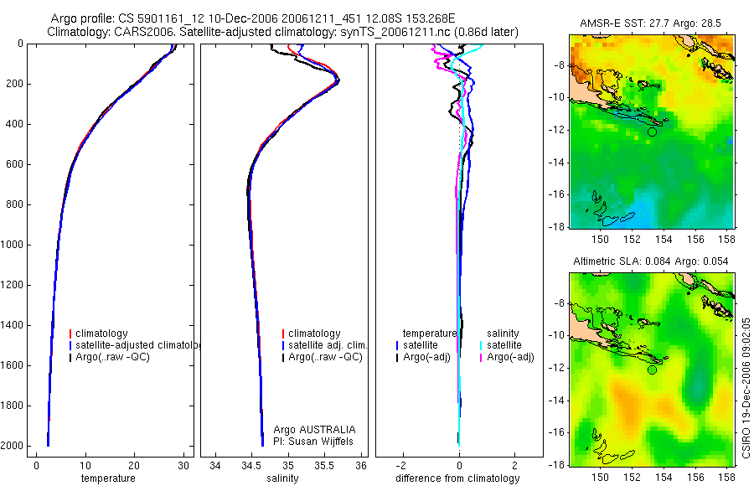Click the 35.5 tick on the salinity axis
The height and width of the screenshot is (486, 754).
tap(324, 466)
